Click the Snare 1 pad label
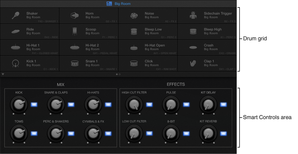 [92, 61]
